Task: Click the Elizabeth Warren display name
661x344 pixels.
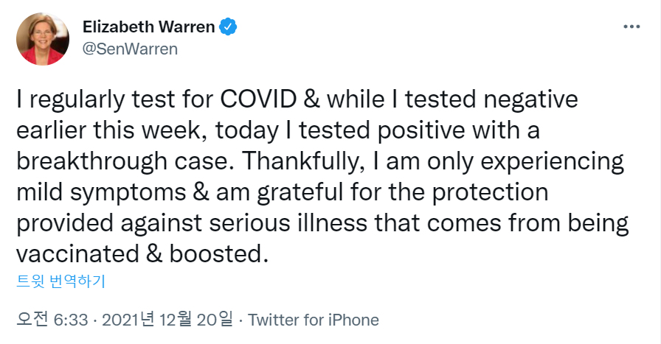Action: (x=148, y=27)
